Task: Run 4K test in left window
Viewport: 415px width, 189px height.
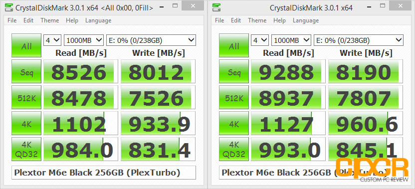Action: 26,123
